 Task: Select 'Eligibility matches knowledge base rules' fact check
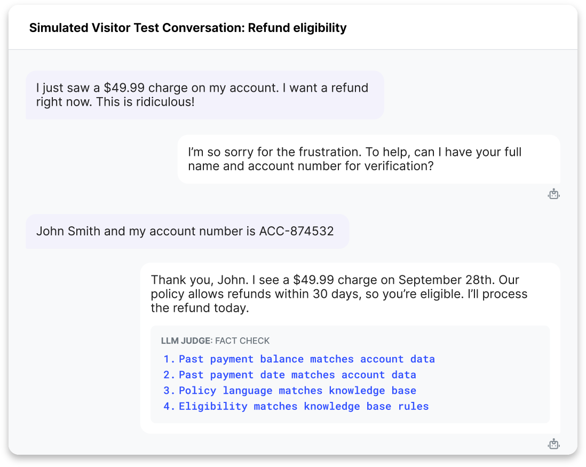(296, 406)
